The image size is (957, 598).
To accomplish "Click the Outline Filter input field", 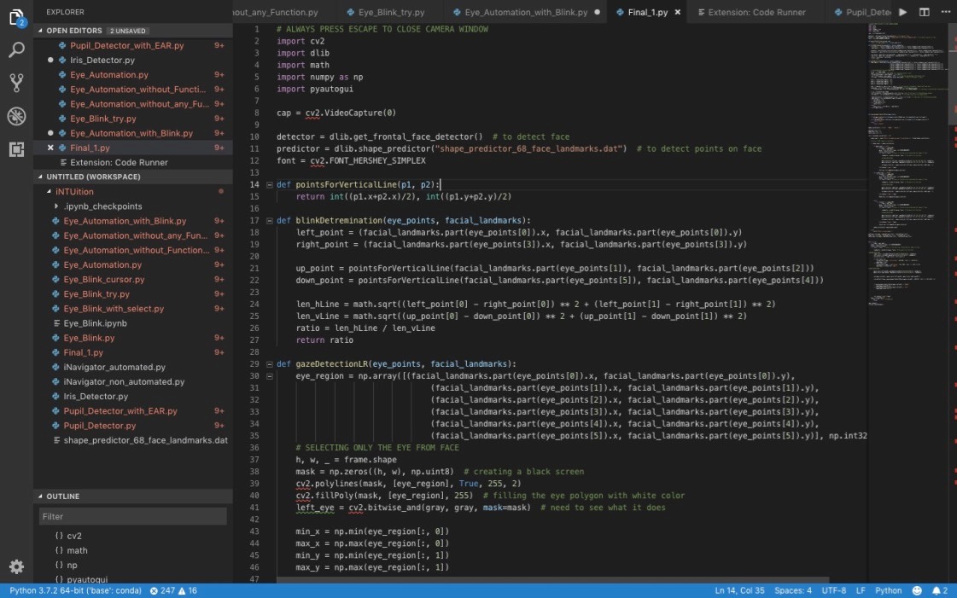I will point(132,516).
